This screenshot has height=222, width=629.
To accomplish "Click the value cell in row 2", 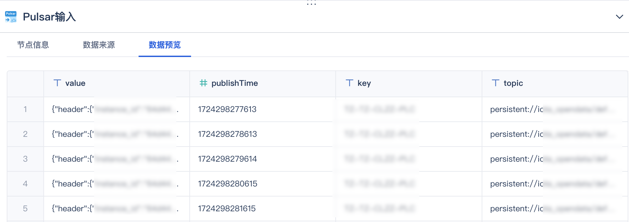I will [114, 134].
